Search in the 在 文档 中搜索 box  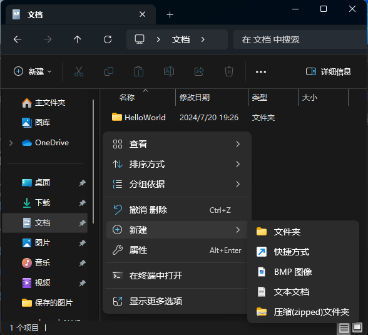coord(300,39)
